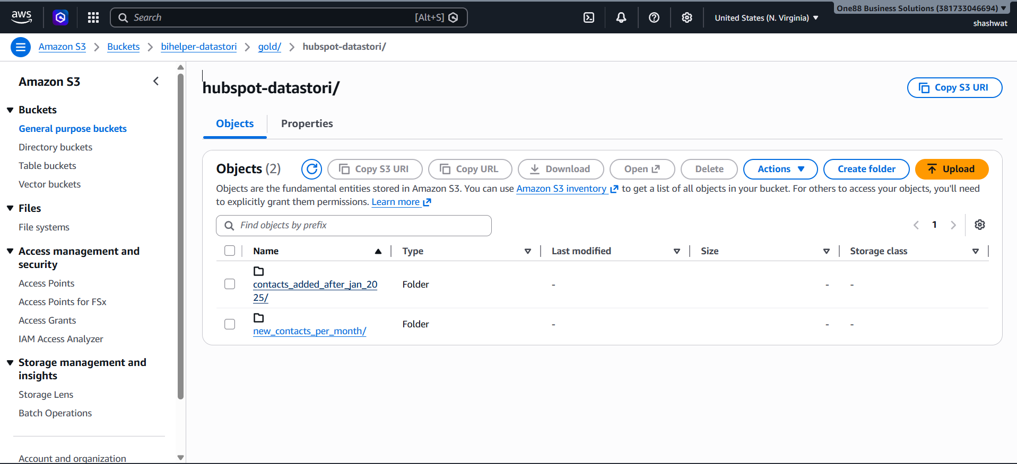Click the new_contacts_per_month folder icon
This screenshot has height=464, width=1017.
[x=258, y=318]
